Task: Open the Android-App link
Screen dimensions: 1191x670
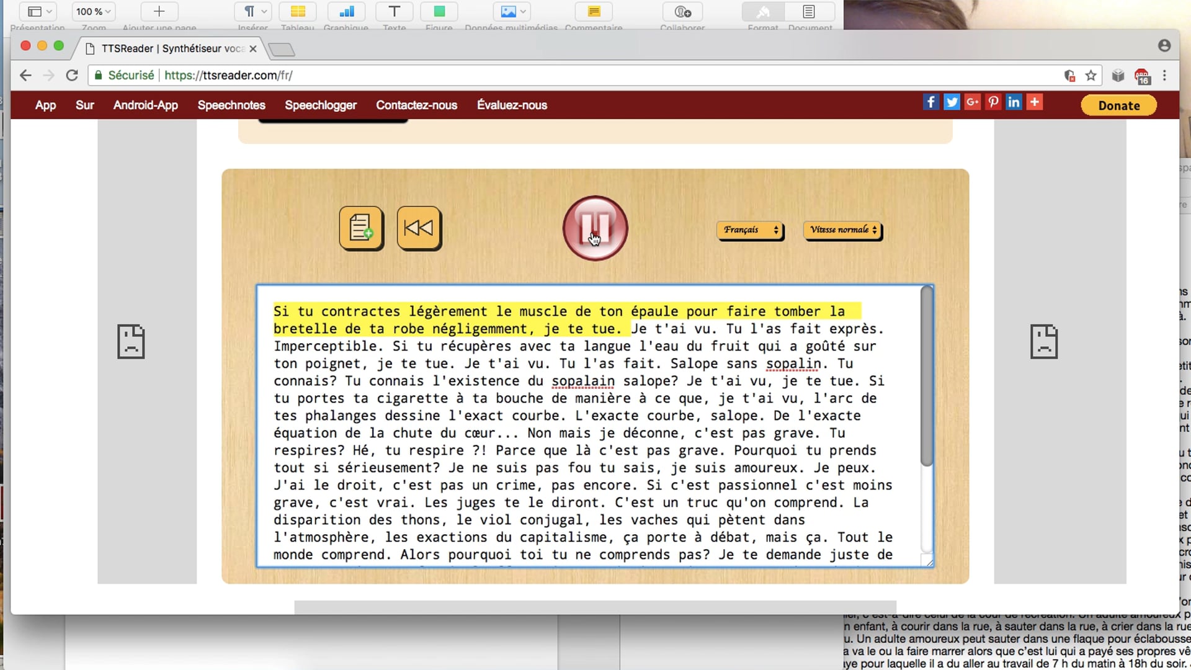Action: pyautogui.click(x=145, y=105)
